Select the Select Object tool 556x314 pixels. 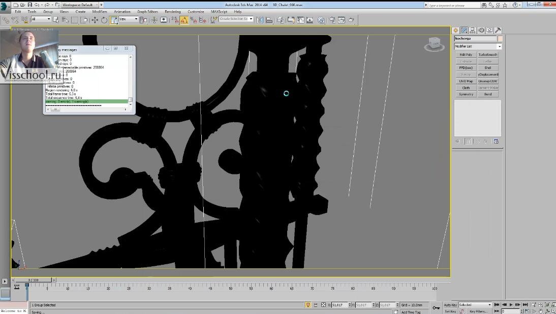pos(56,20)
